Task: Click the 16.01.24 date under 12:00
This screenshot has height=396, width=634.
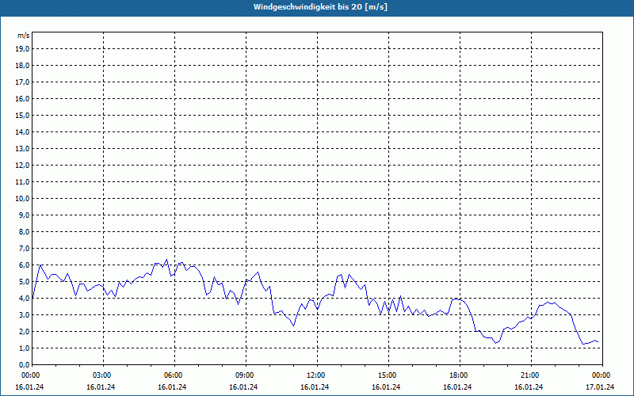Action: (x=315, y=386)
